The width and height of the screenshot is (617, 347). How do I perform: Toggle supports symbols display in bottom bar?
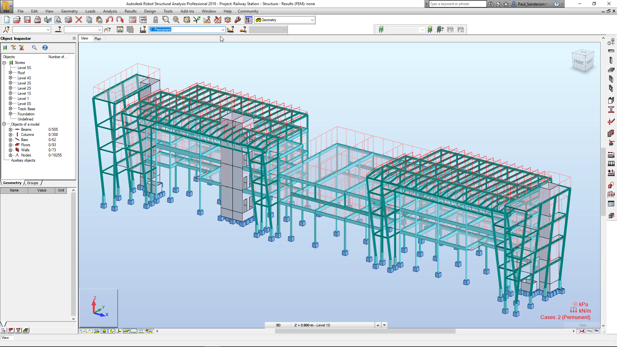coord(104,331)
